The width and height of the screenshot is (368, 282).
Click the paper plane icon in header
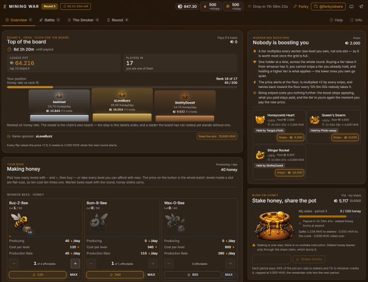pyautogui.click(x=361, y=6)
